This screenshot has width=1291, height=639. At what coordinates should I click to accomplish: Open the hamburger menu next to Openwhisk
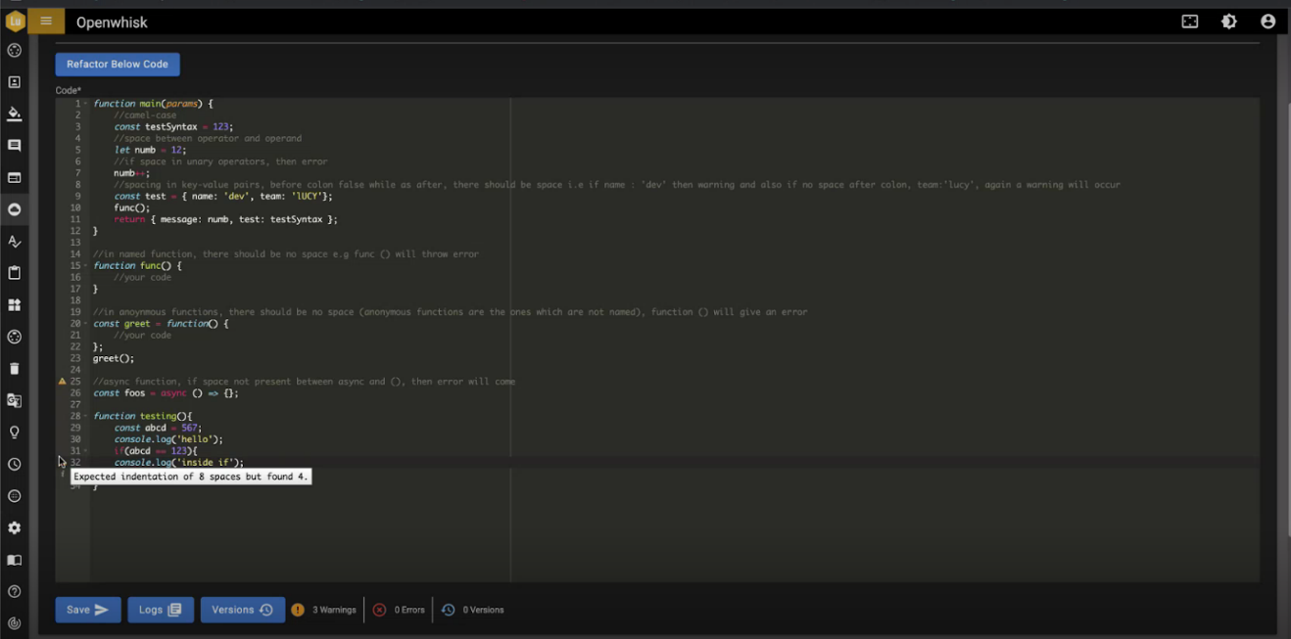point(46,22)
